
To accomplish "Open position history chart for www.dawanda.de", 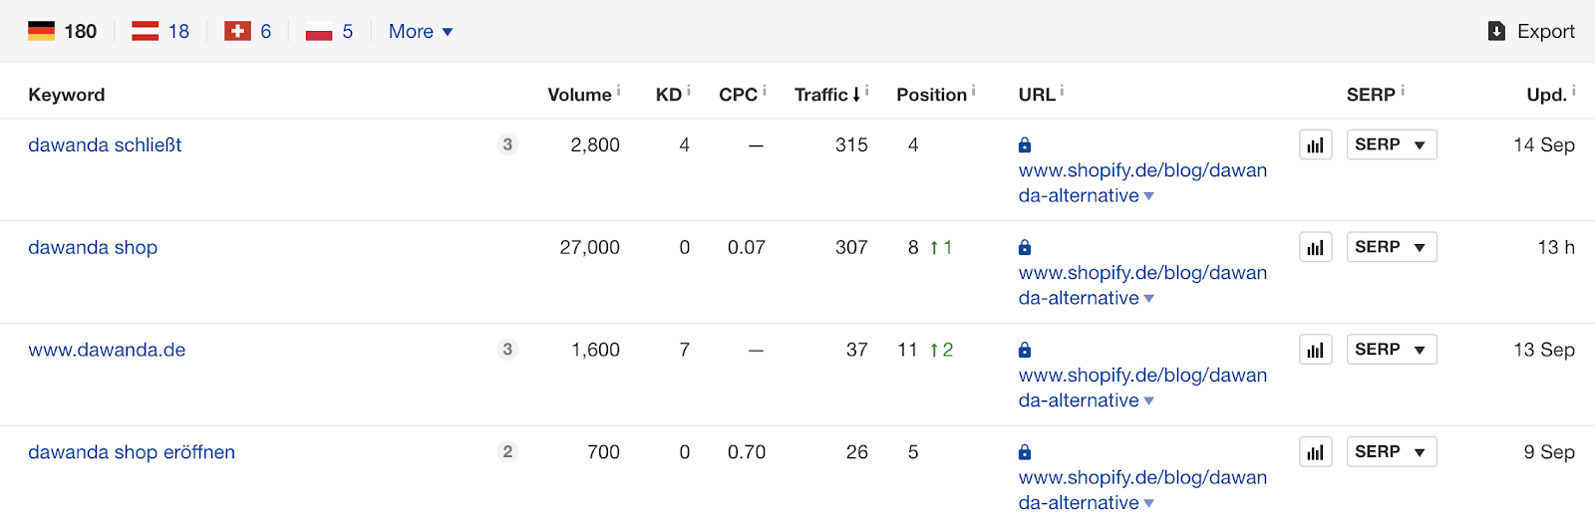I will [x=1316, y=351].
